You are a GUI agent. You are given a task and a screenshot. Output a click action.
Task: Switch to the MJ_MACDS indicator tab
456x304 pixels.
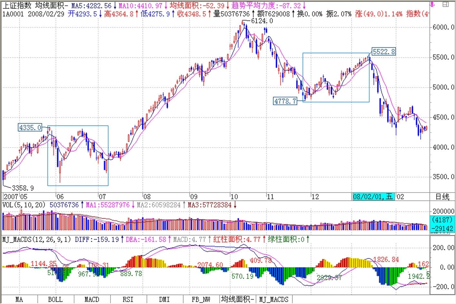pos(274,299)
